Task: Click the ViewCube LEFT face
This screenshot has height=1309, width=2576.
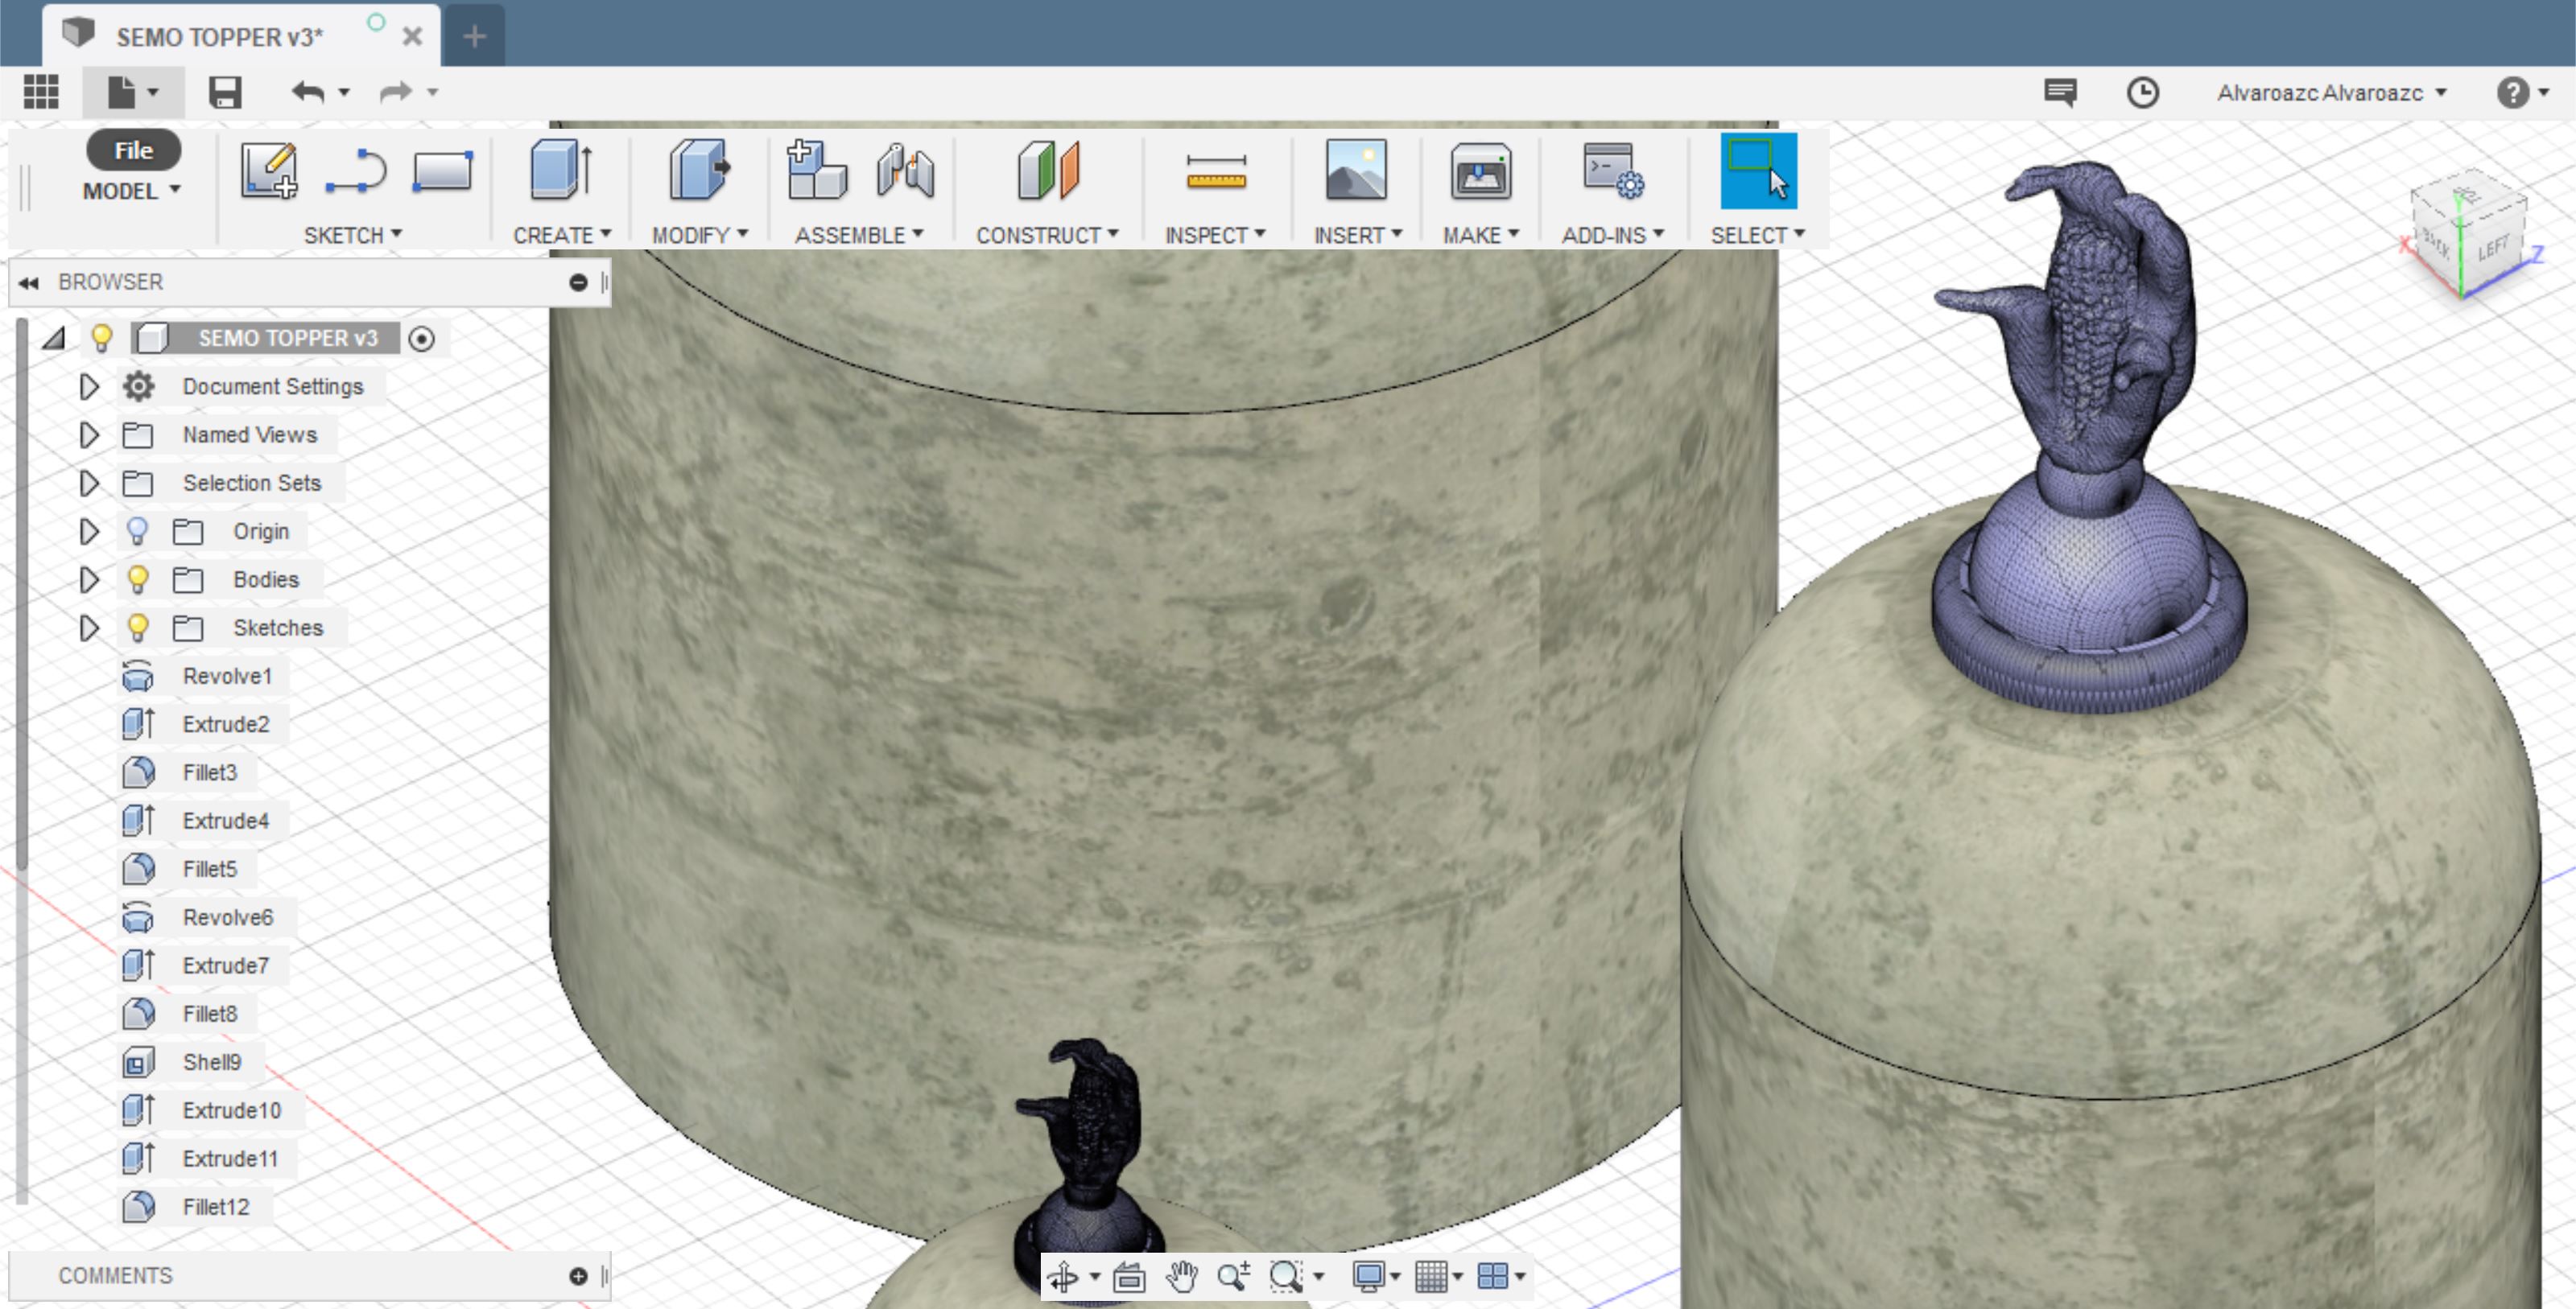Action: coord(2492,247)
